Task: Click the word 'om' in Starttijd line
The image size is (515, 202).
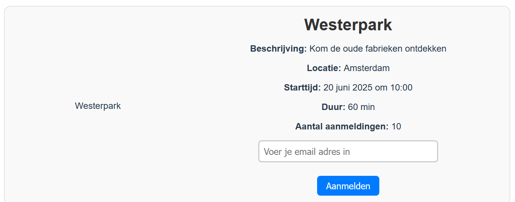Action: point(382,88)
